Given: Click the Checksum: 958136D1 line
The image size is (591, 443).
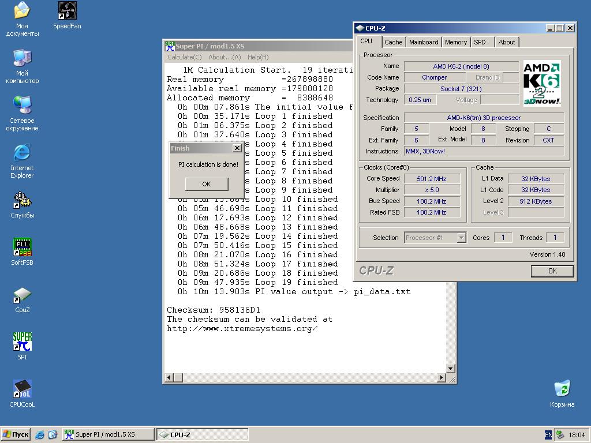Looking at the screenshot, I should point(214,310).
